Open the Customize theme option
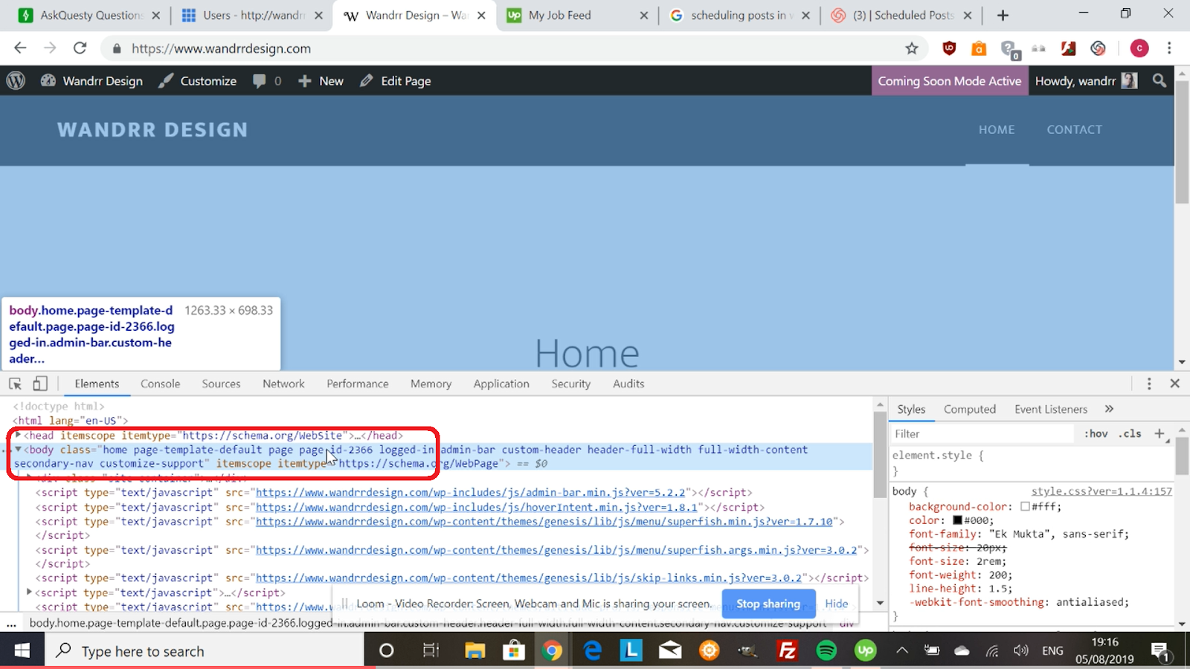Screen dimensions: 1190x669 [198, 81]
